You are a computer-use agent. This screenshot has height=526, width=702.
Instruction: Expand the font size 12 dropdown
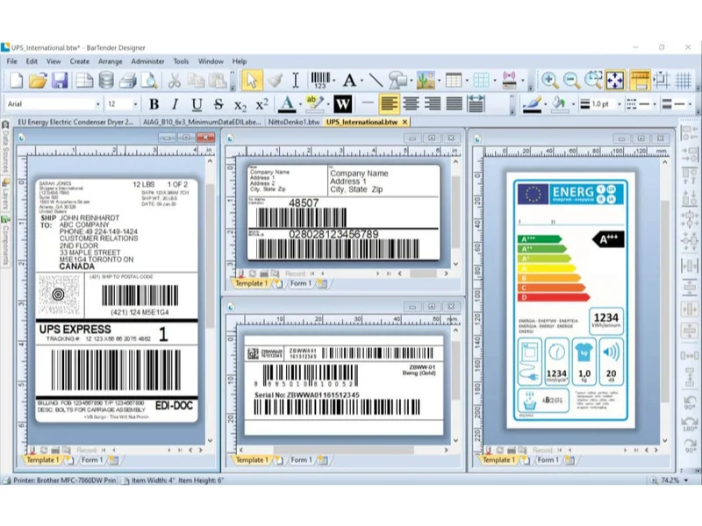coord(136,104)
